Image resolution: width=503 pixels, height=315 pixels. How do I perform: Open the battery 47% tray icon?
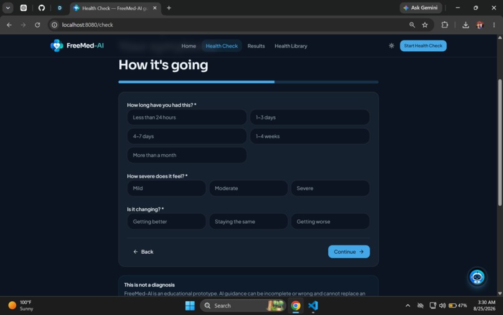[x=457, y=306]
